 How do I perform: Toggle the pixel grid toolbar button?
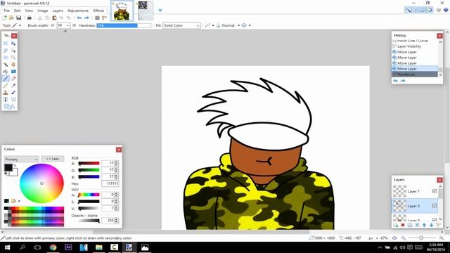[x=97, y=18]
